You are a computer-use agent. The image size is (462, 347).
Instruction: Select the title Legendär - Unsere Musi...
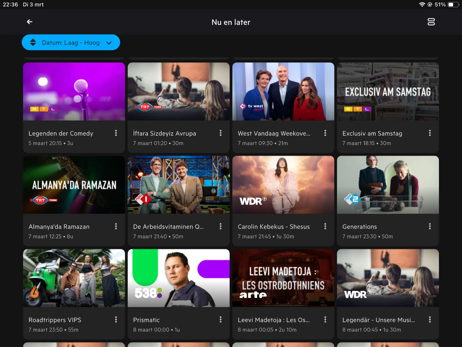point(379,320)
